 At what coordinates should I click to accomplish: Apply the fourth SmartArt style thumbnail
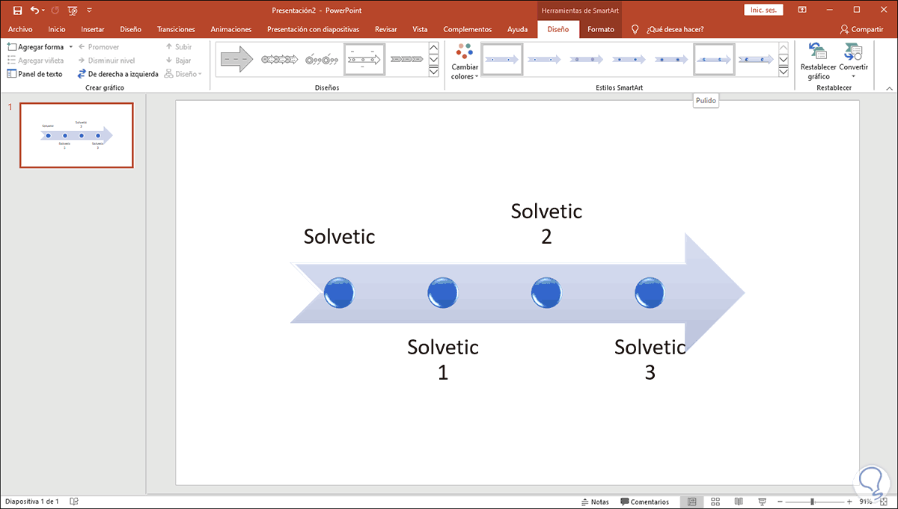[629, 59]
